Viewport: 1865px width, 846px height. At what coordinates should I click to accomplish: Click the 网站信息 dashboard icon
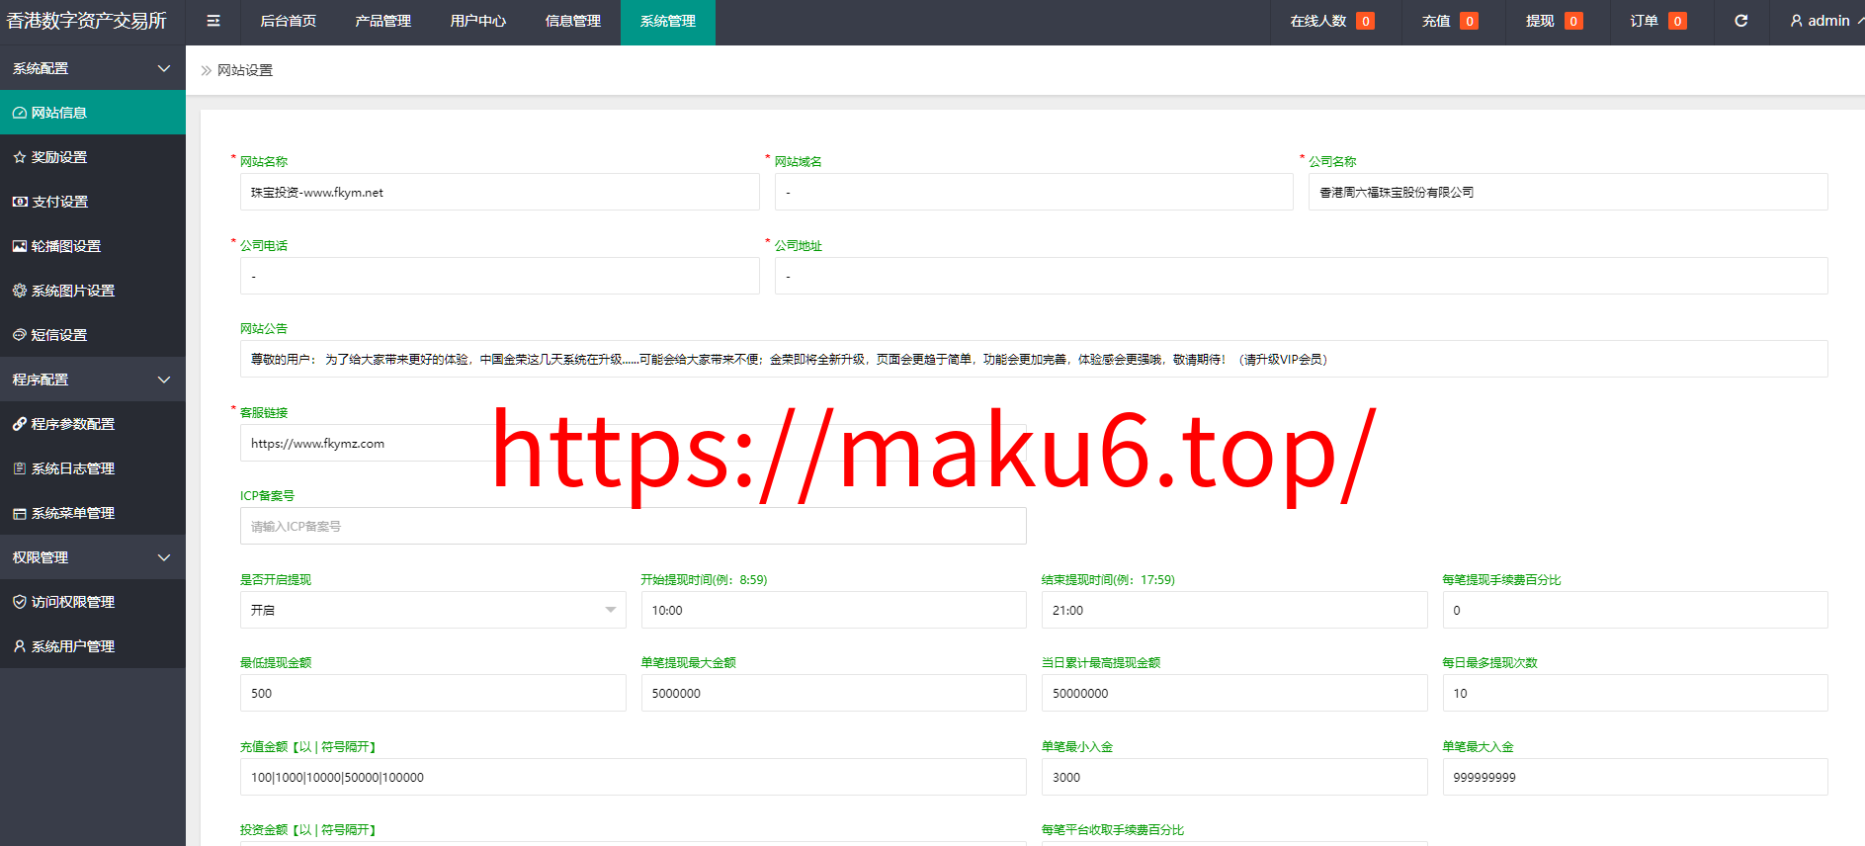pyautogui.click(x=19, y=113)
